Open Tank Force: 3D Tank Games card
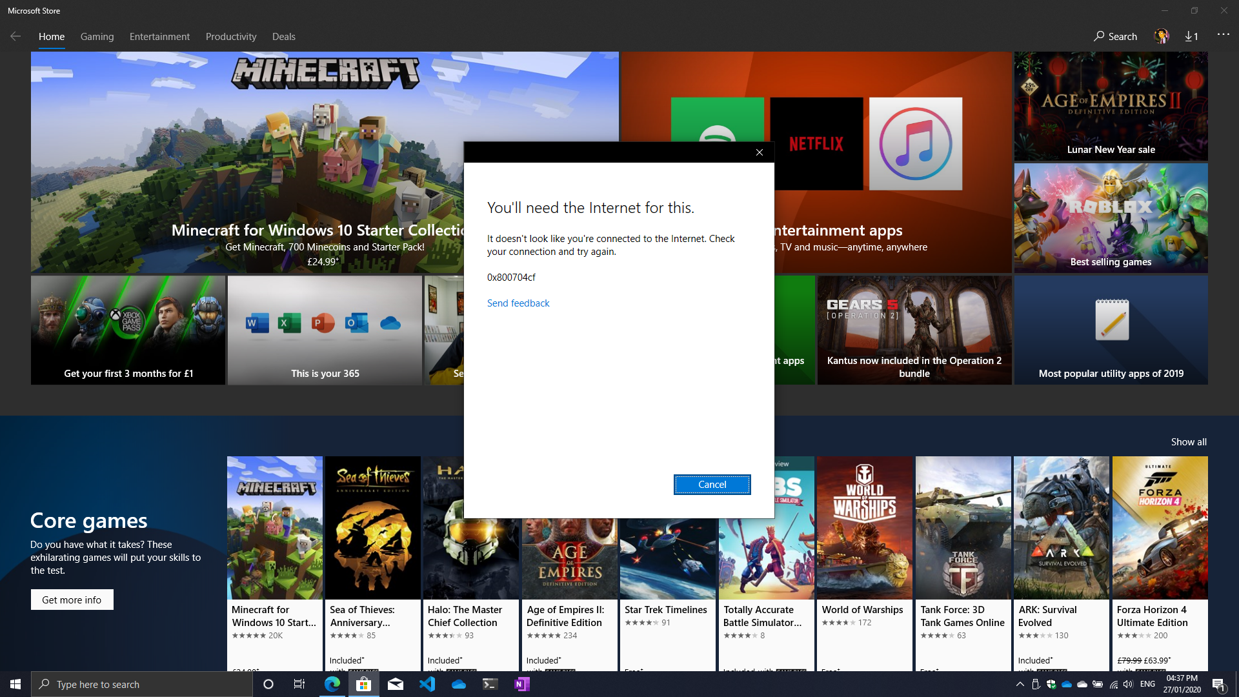This screenshot has width=1239, height=697. [963, 563]
